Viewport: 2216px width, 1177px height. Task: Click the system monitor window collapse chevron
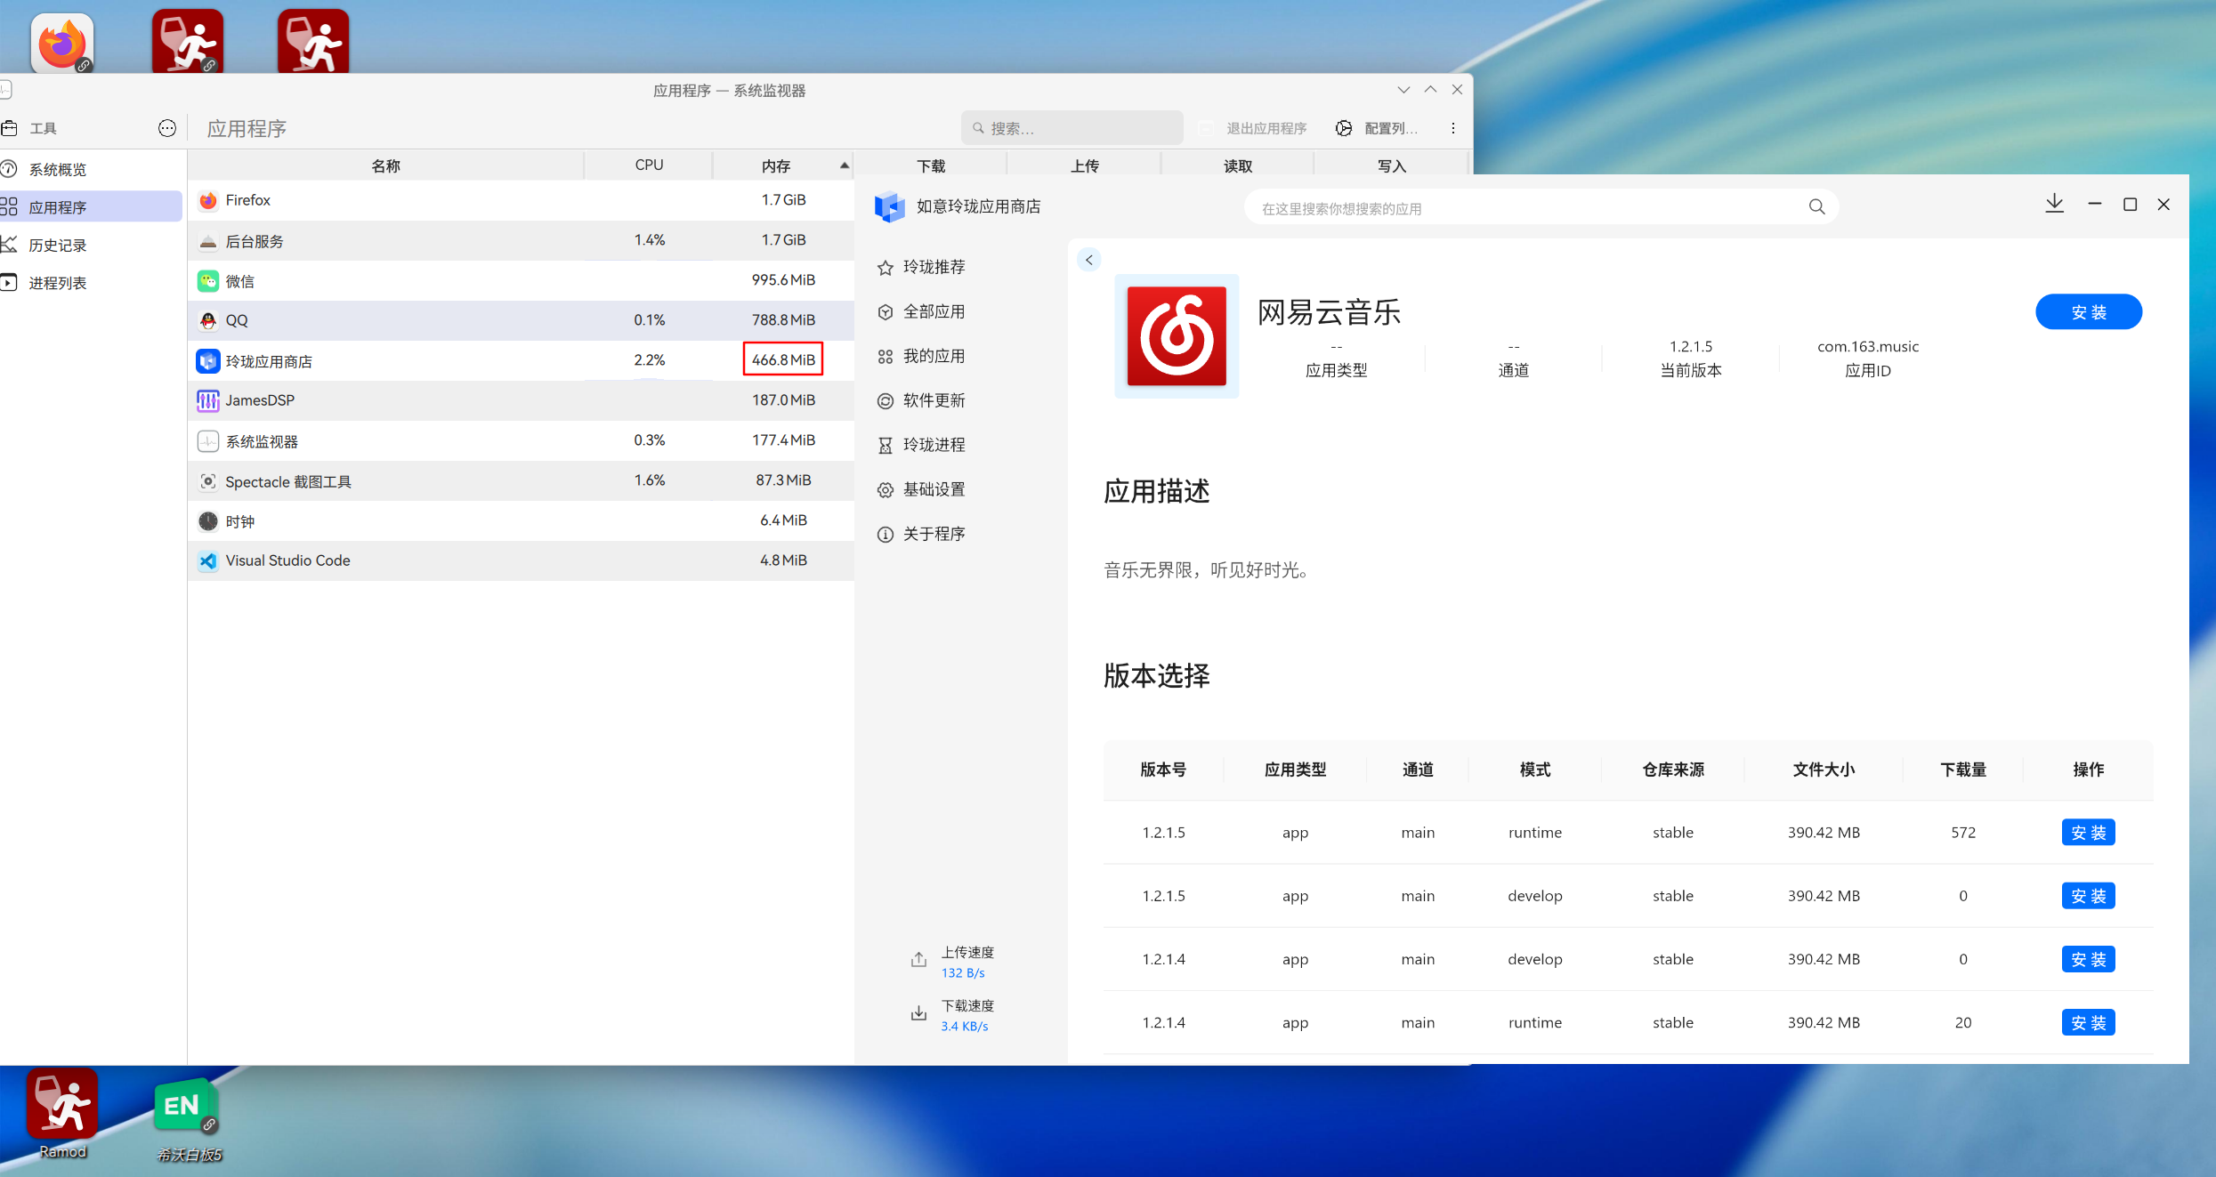1403,90
